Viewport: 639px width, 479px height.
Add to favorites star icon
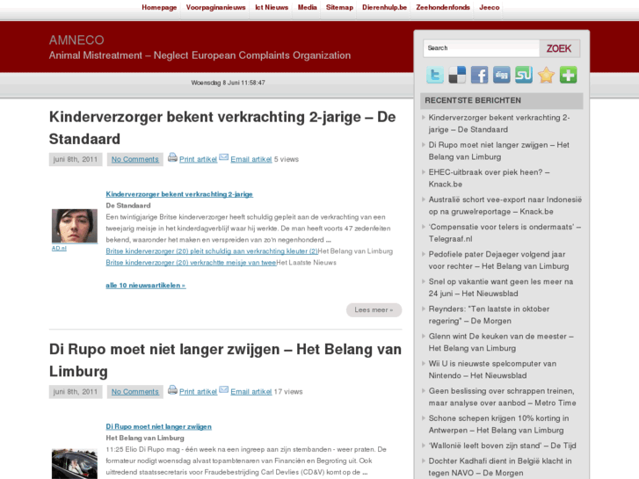[546, 75]
